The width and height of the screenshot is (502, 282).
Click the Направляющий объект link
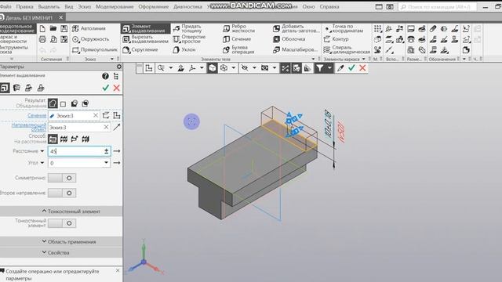pos(29,127)
